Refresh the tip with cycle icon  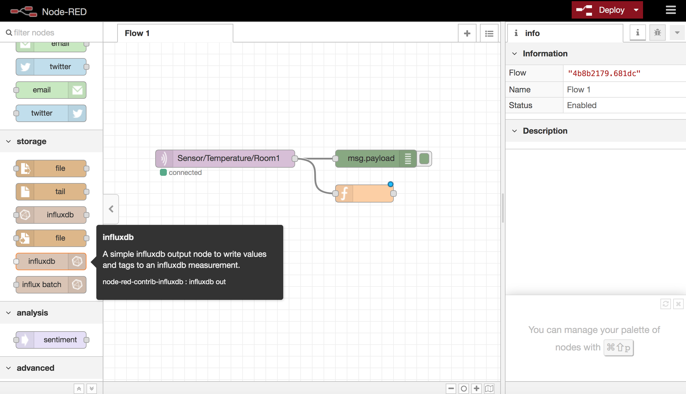coord(666,304)
